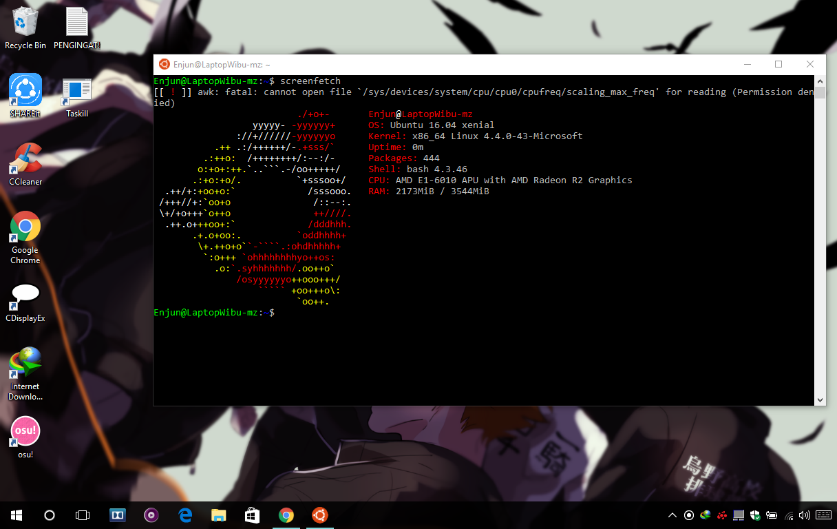Click the 'Kernel: x86_64 Linux 4.4.0-43-Microsoft' line

tap(476, 136)
